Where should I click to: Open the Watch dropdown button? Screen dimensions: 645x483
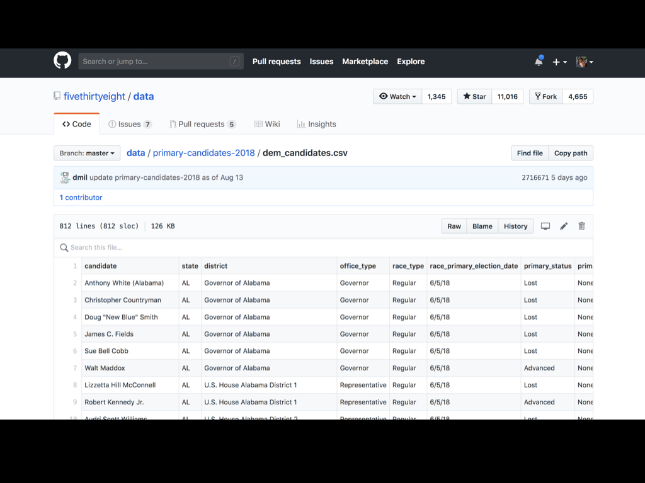click(x=397, y=96)
